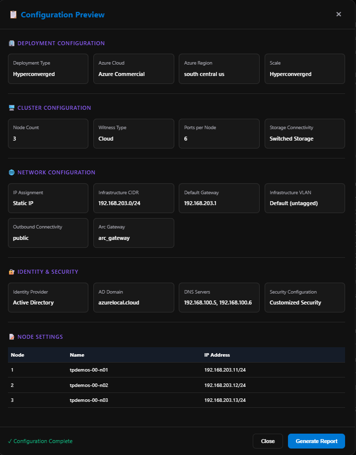Click the Generate Report button
356x455 pixels.
[316, 441]
